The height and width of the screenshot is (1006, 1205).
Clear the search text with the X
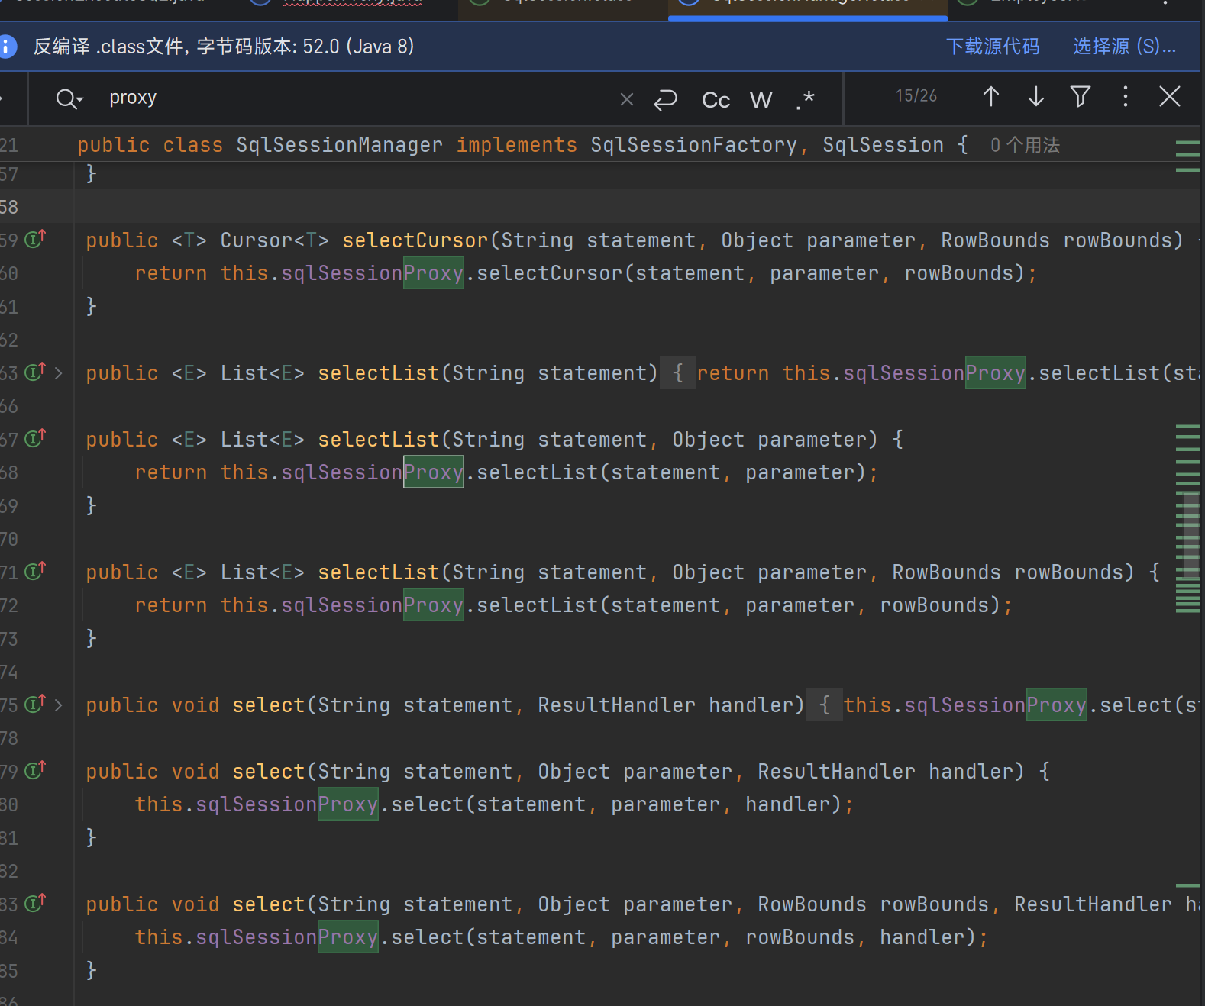tap(627, 99)
